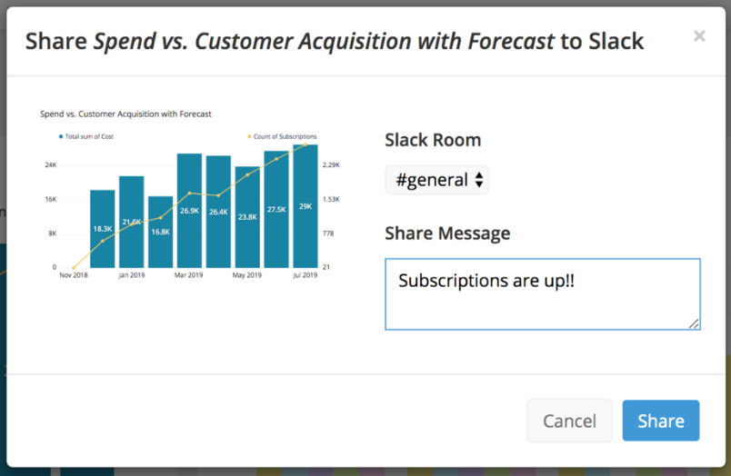
Task: Click the Nov 2018 subscription line point
Action: pyautogui.click(x=74, y=268)
